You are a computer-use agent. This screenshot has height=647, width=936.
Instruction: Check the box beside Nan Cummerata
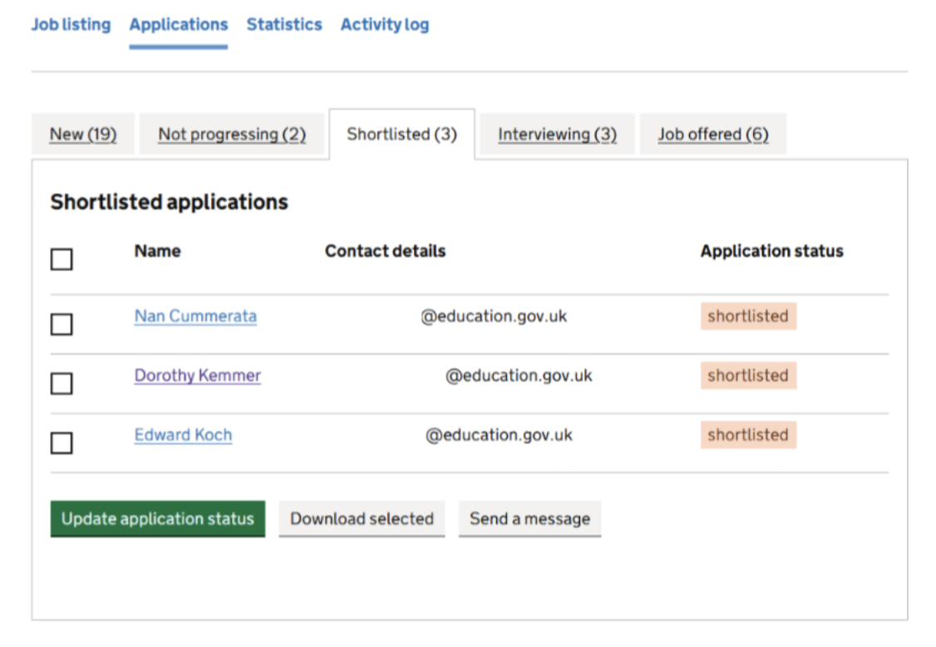62,324
